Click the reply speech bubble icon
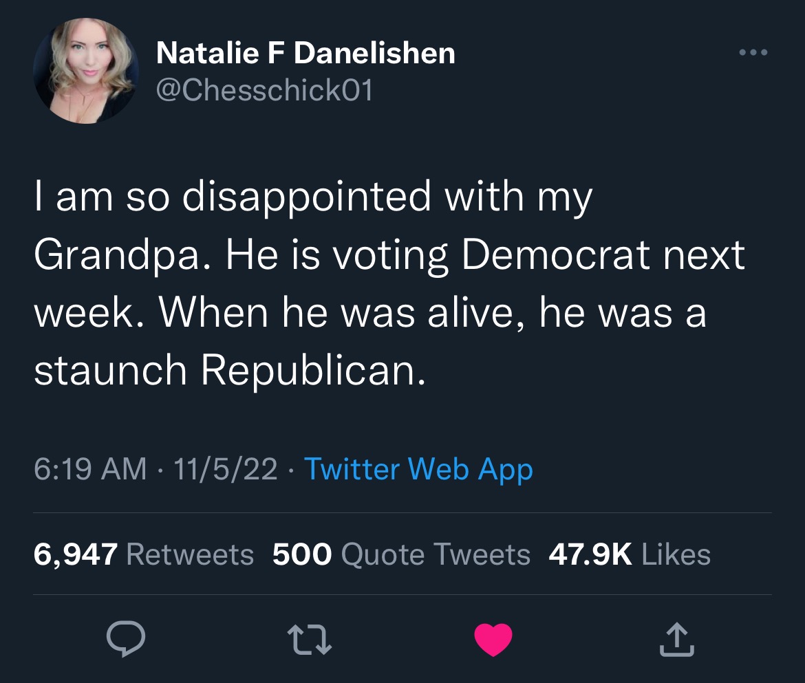 click(126, 639)
